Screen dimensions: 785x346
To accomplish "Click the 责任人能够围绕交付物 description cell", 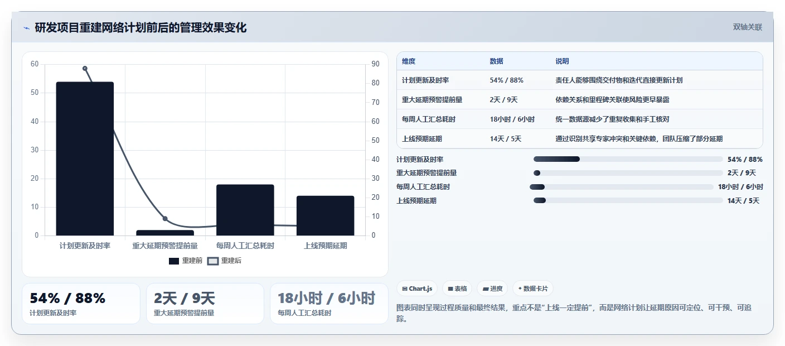I will click(619, 80).
